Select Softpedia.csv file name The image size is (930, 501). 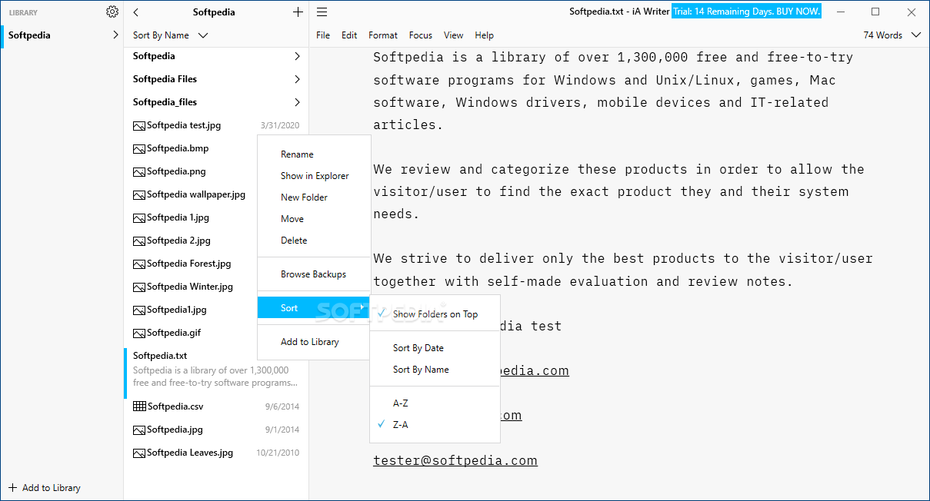[x=175, y=406]
